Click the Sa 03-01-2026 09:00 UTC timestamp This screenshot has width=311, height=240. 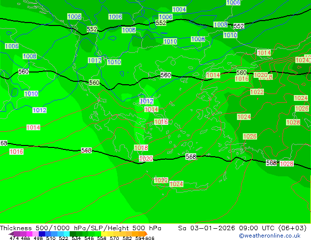242,228
